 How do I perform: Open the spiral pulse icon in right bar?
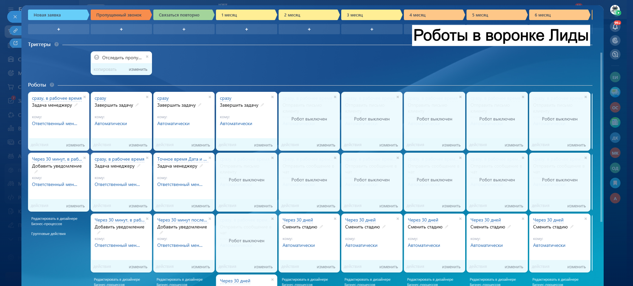tap(615, 40)
